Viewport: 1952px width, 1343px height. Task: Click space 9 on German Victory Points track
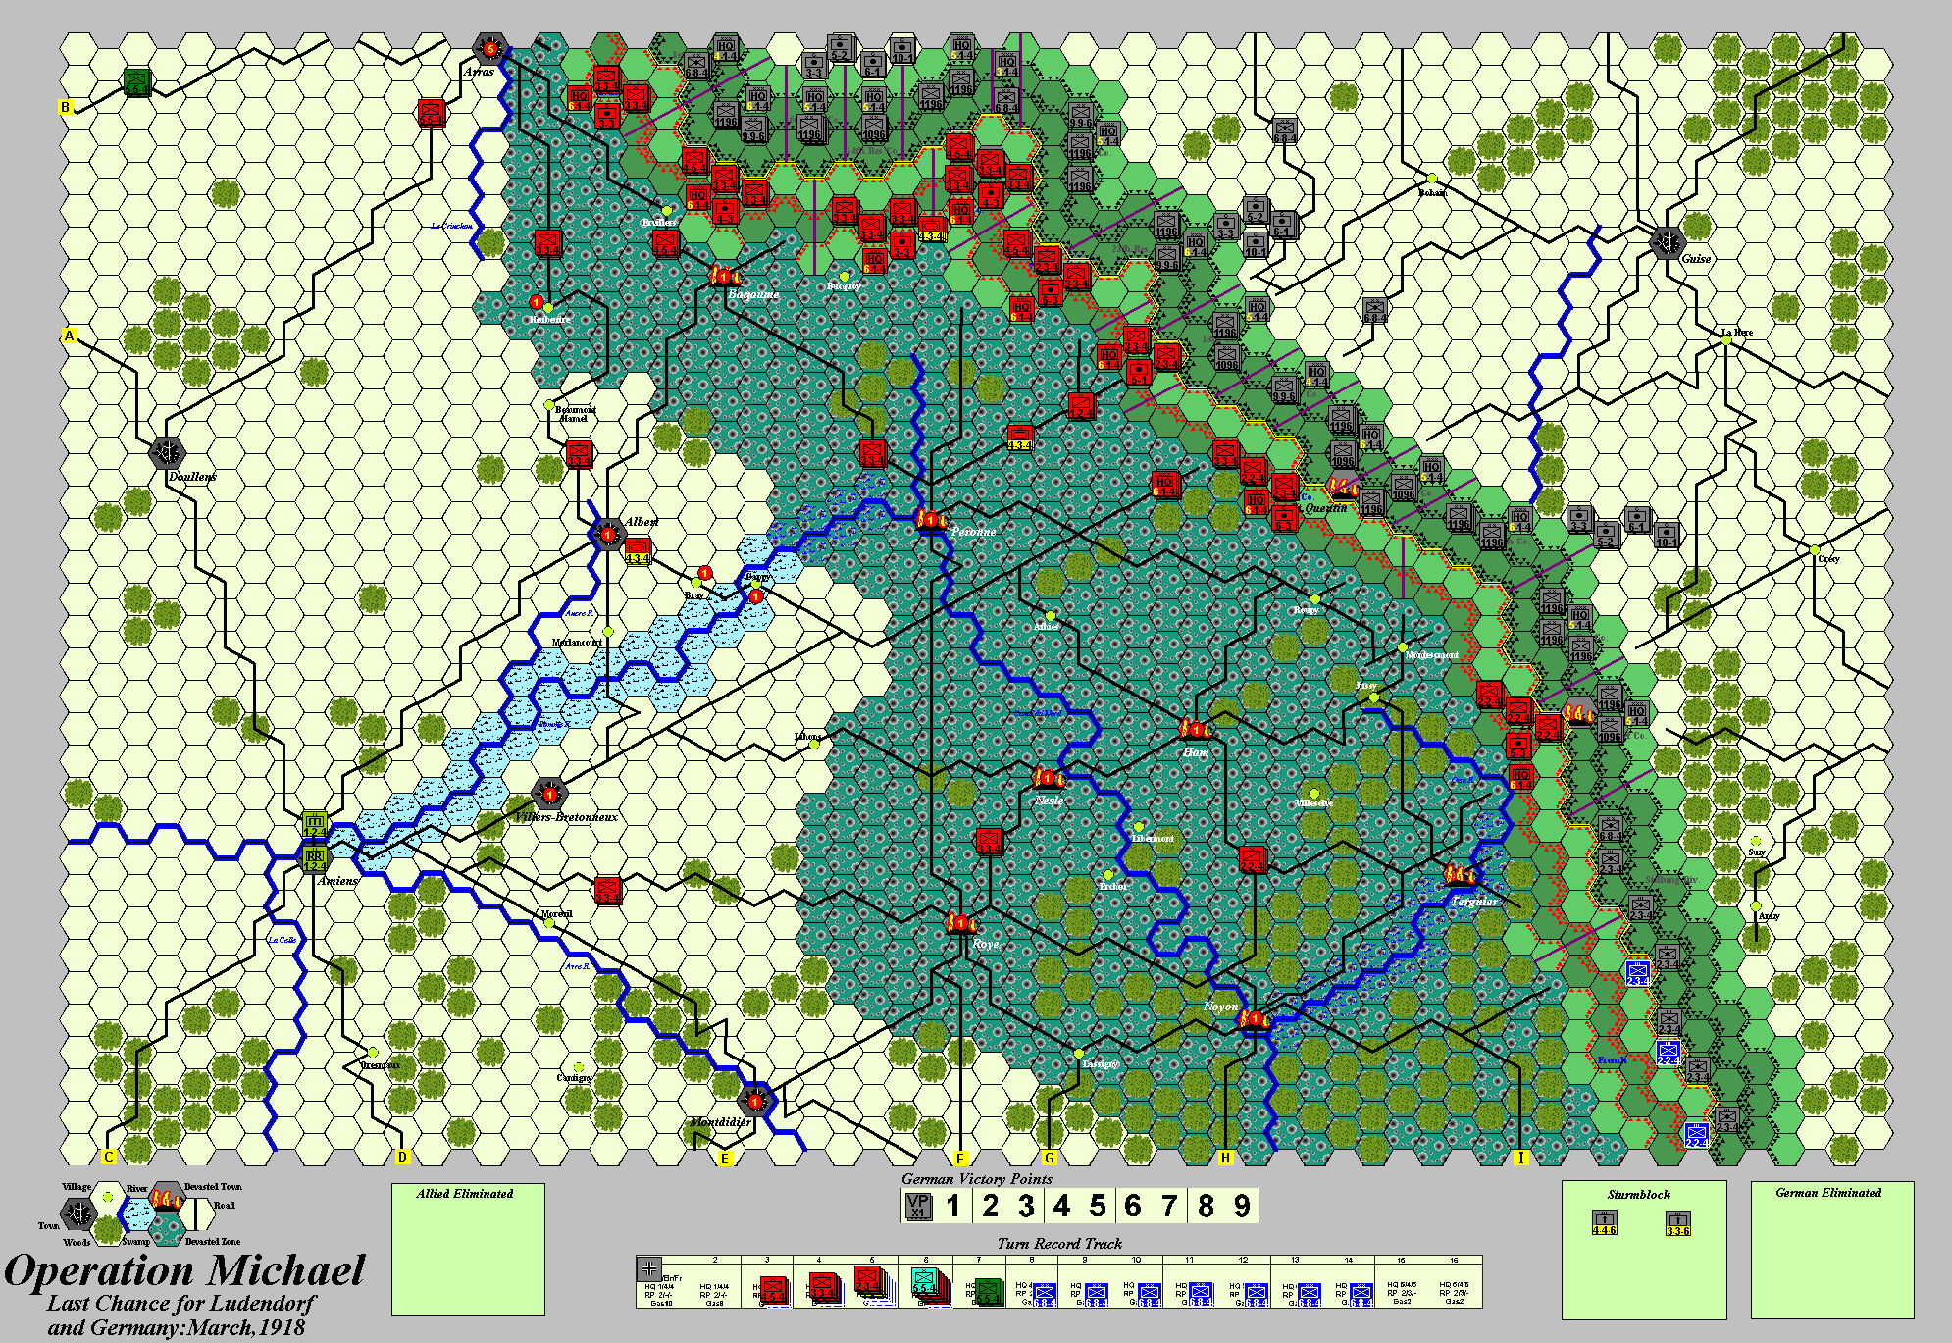coord(1241,1206)
